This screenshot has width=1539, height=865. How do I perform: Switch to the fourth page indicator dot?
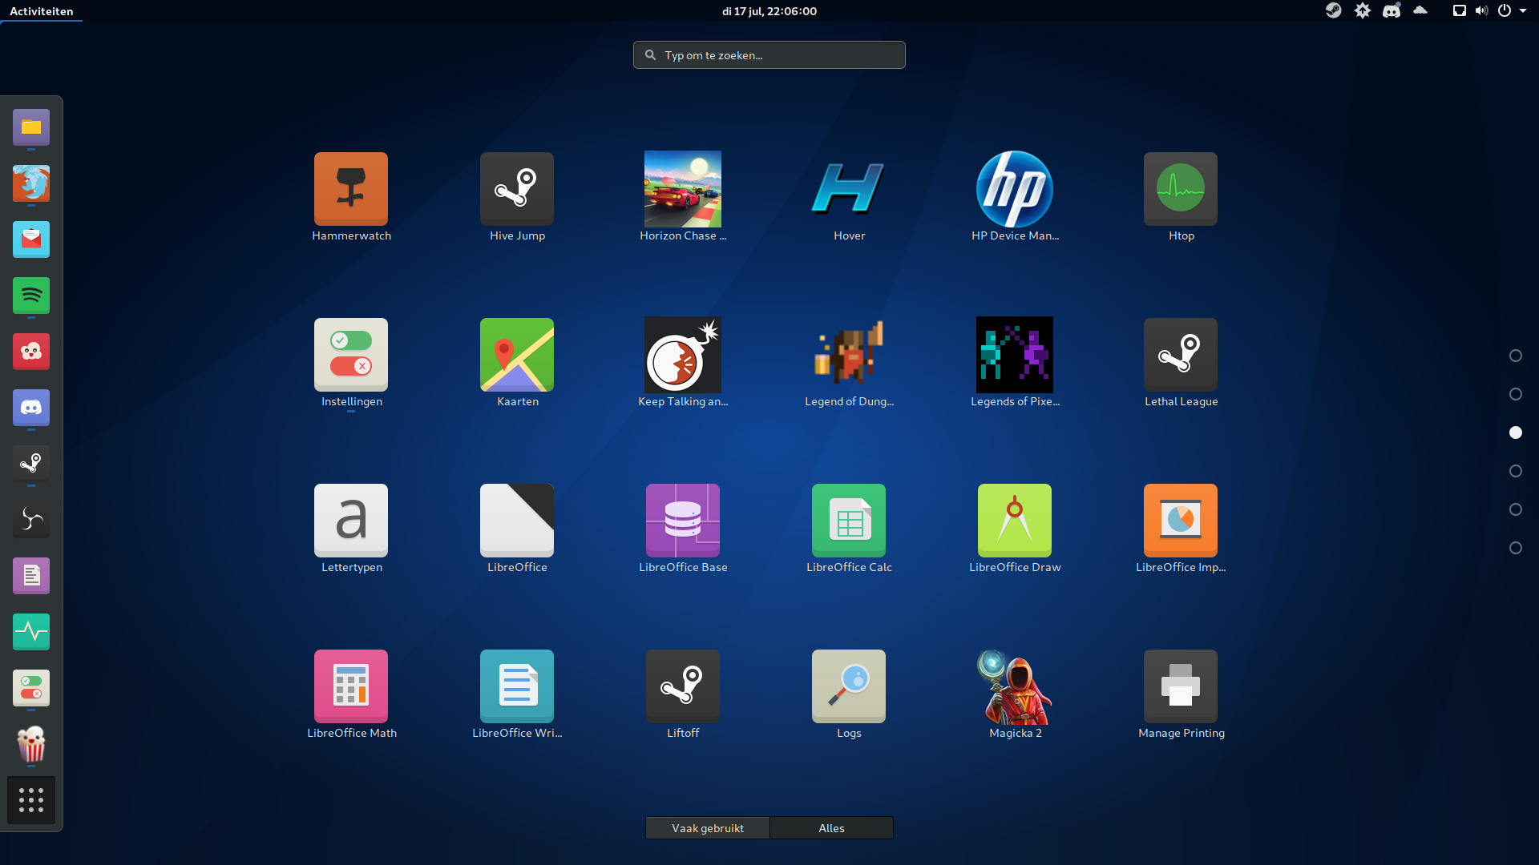coord(1516,471)
